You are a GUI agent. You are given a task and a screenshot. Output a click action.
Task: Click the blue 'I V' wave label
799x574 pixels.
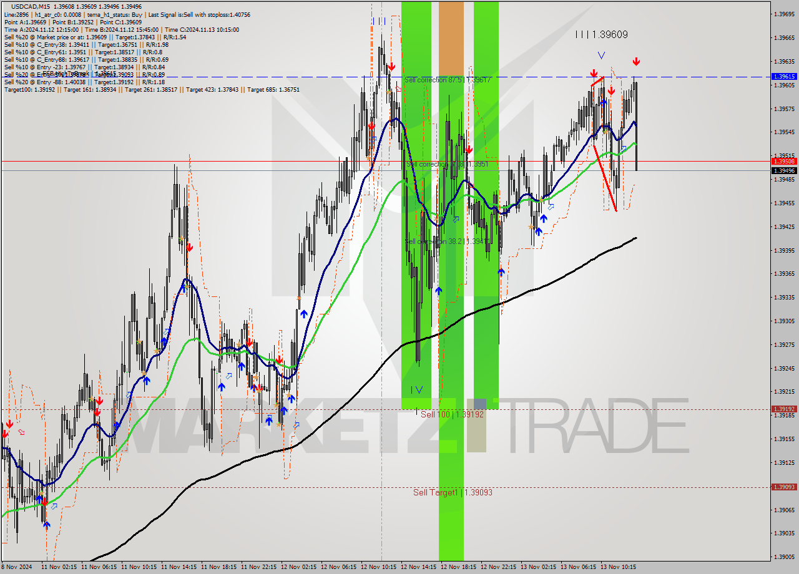pos(416,390)
